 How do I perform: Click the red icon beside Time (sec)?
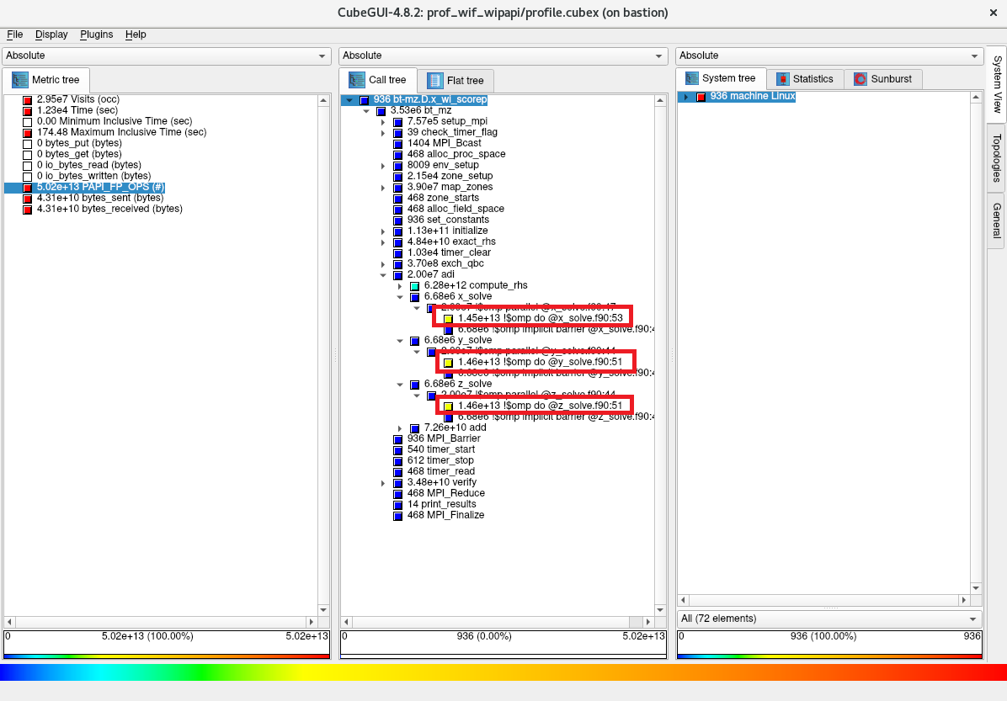pos(28,111)
